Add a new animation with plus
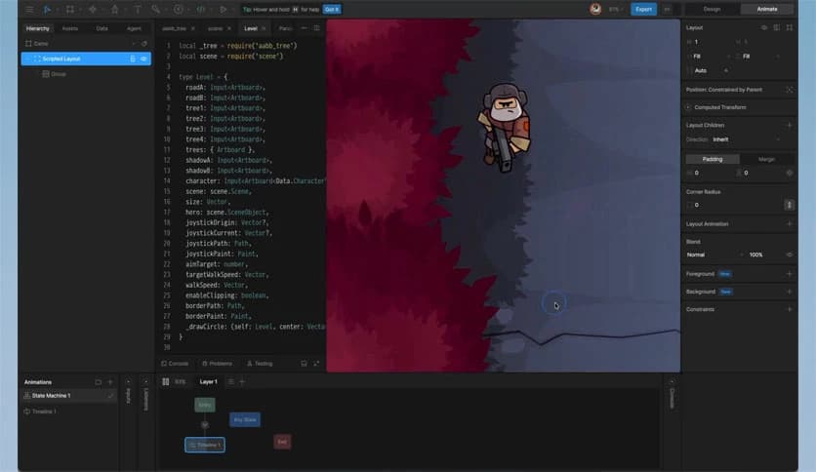The height and width of the screenshot is (472, 816). coord(109,382)
